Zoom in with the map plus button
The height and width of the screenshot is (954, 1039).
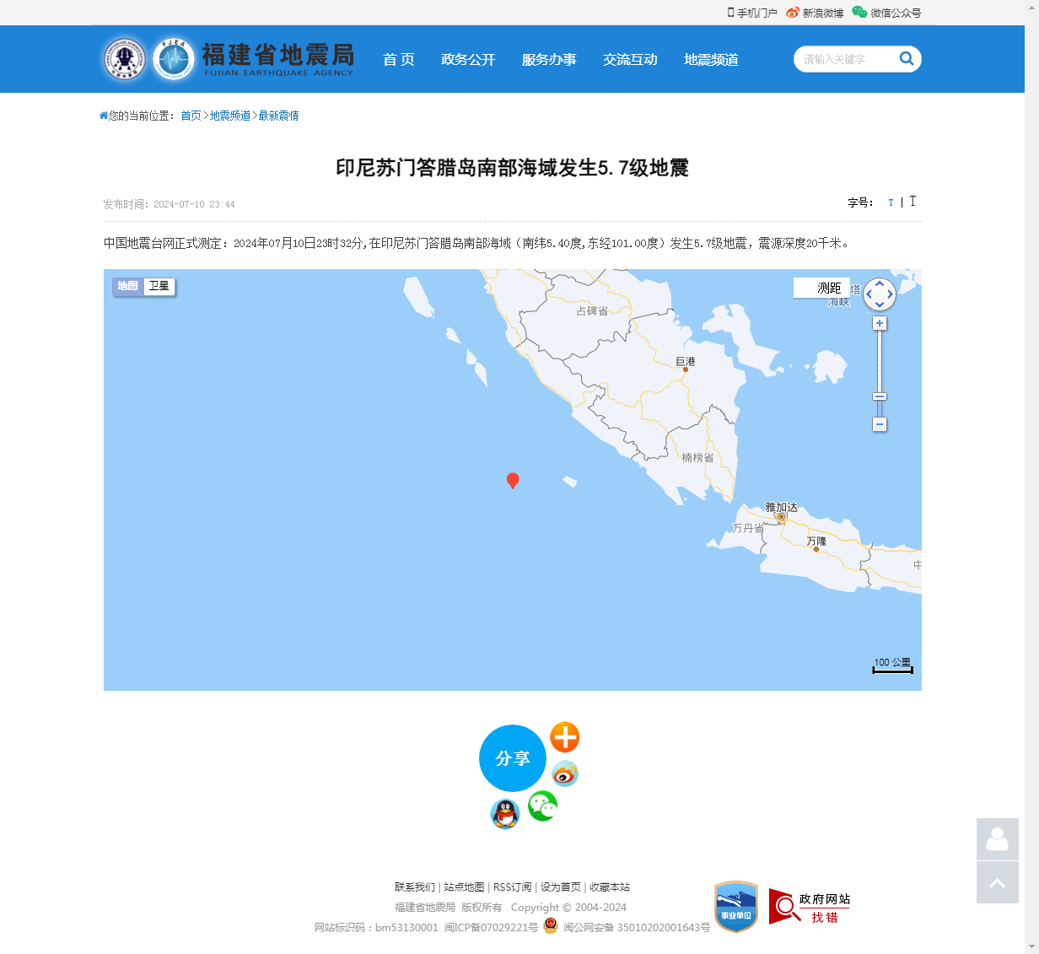[x=880, y=323]
